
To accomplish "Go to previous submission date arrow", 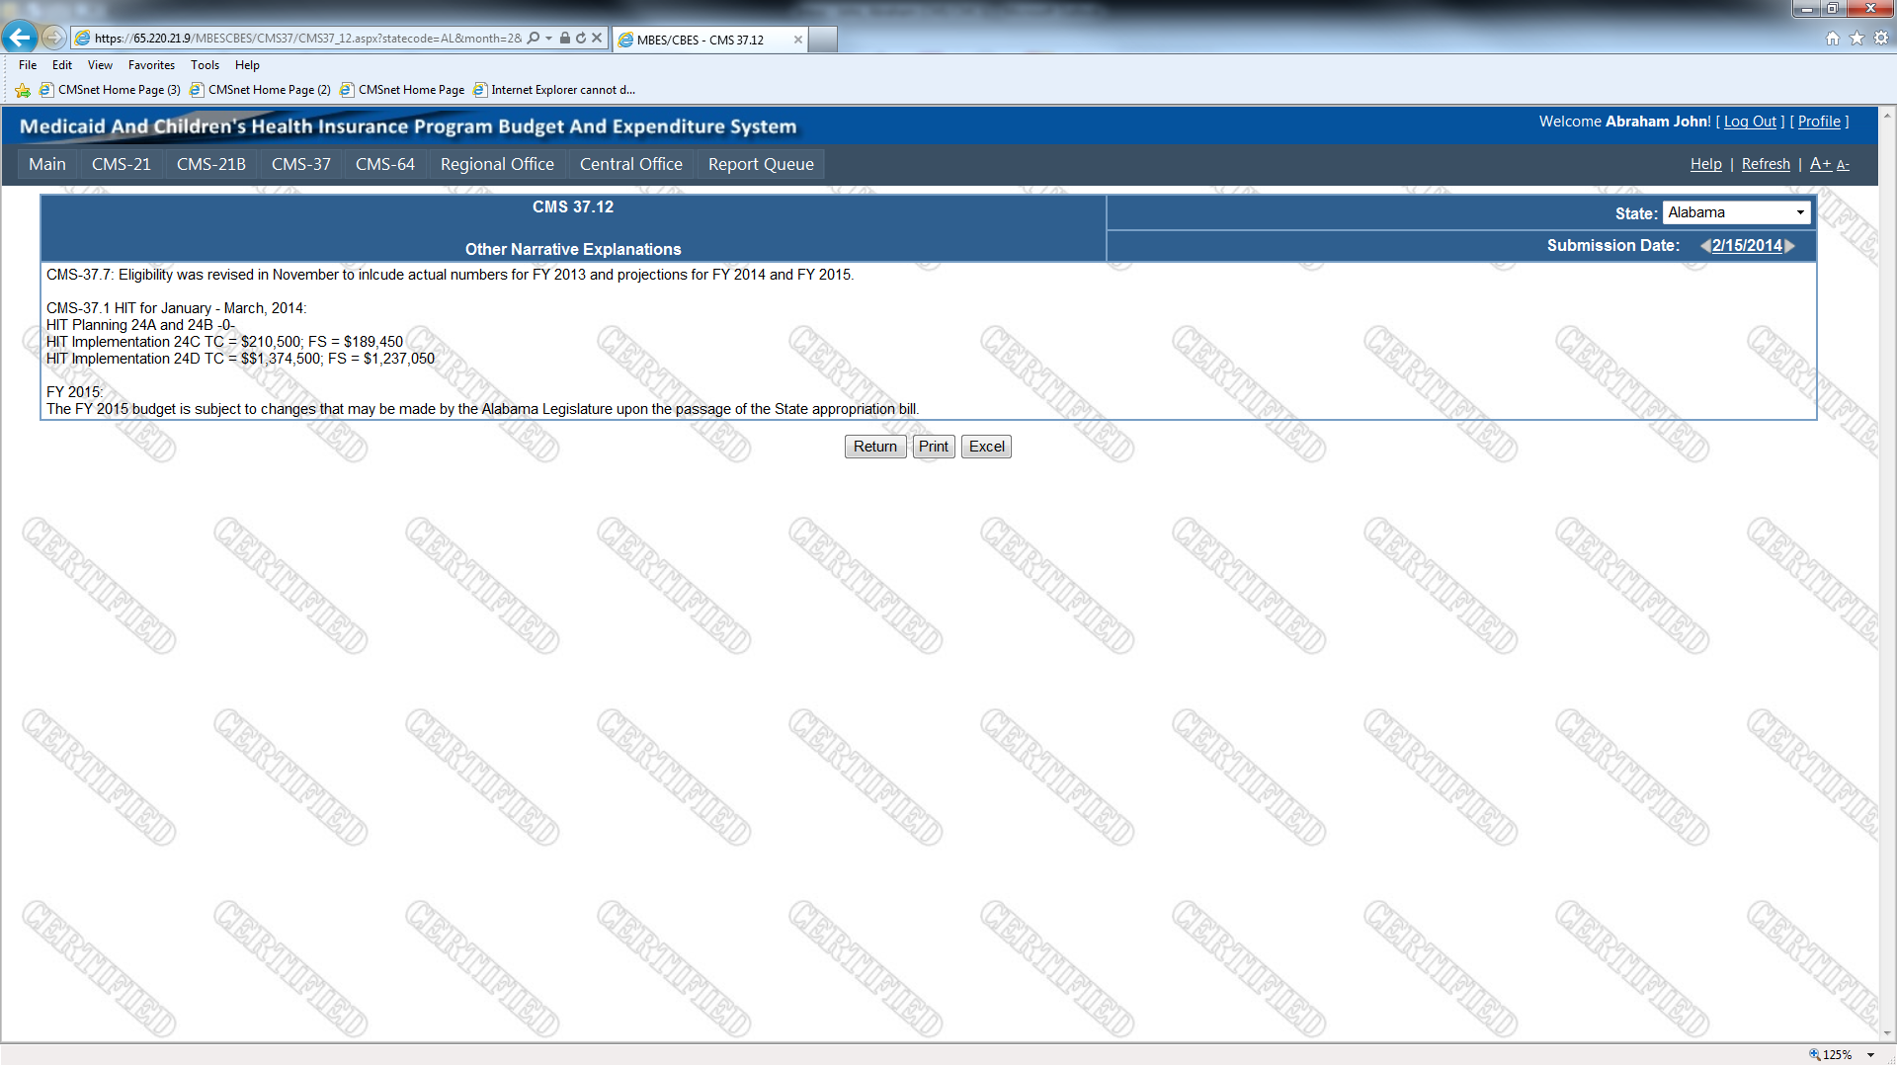I will coord(1704,246).
